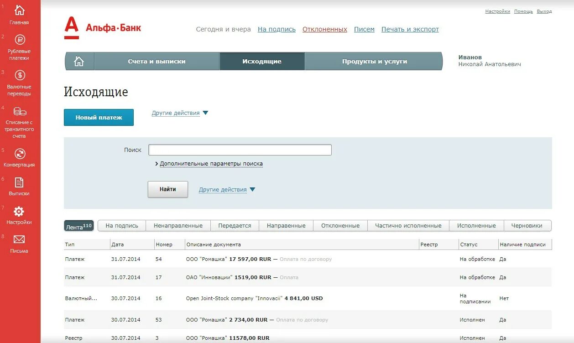Image resolution: width=574 pixels, height=343 pixels.
Task: Select the Лента filter tab
Action: pyautogui.click(x=79, y=226)
